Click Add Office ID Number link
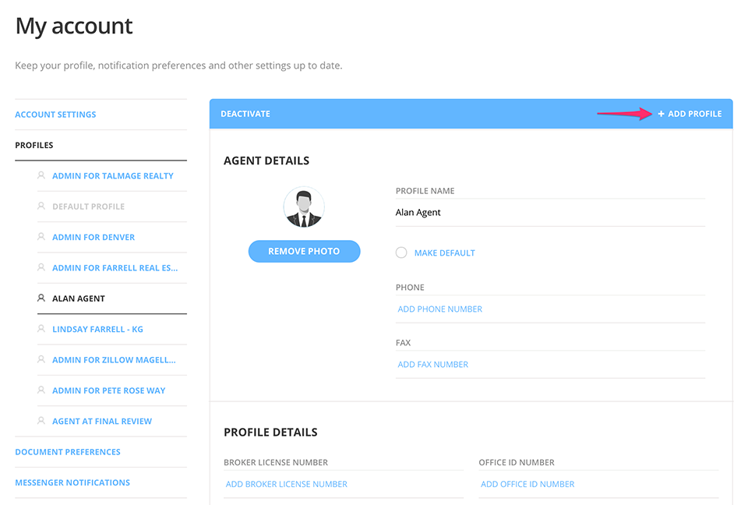748x505 pixels. pos(527,484)
